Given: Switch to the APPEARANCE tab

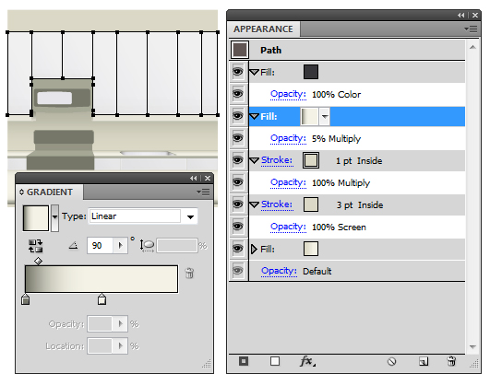Looking at the screenshot, I should [x=263, y=29].
